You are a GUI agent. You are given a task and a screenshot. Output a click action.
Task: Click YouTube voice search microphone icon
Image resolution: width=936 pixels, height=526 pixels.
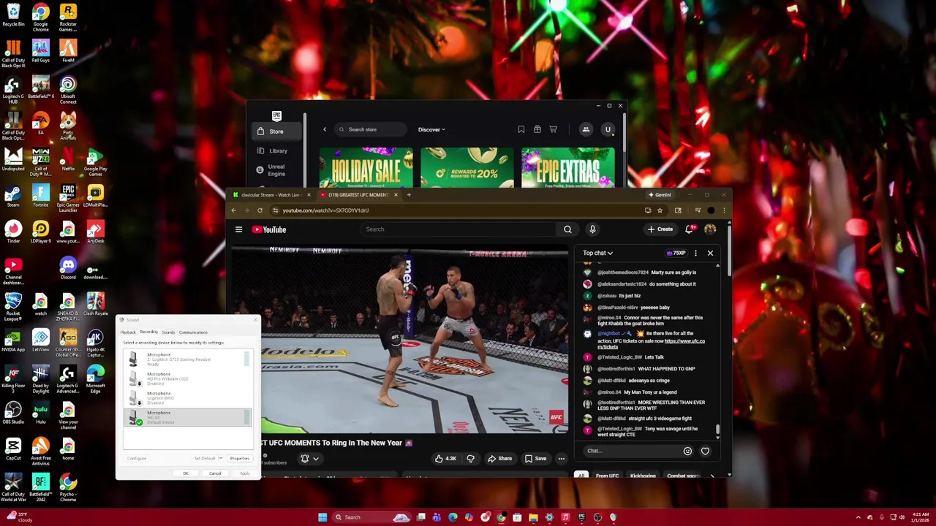(592, 229)
